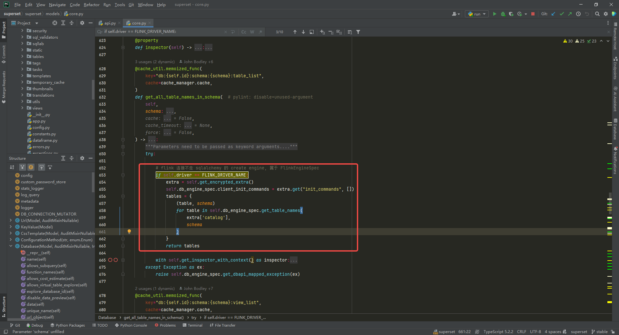Toggle Match Case (Cc) in search bar
Viewport: 619px width, 335px height.
coord(244,32)
